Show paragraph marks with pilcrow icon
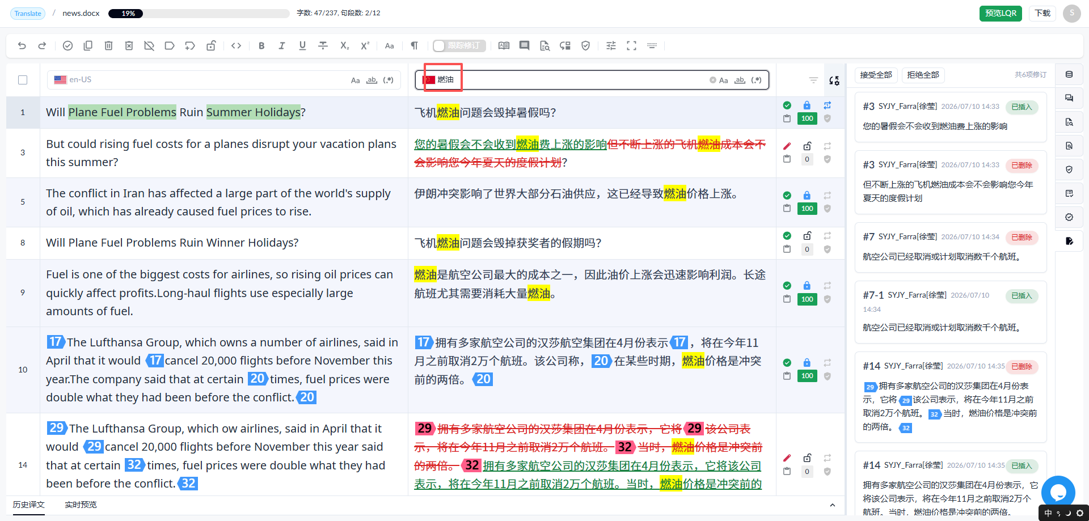Viewport: 1089px width, 521px height. (415, 46)
